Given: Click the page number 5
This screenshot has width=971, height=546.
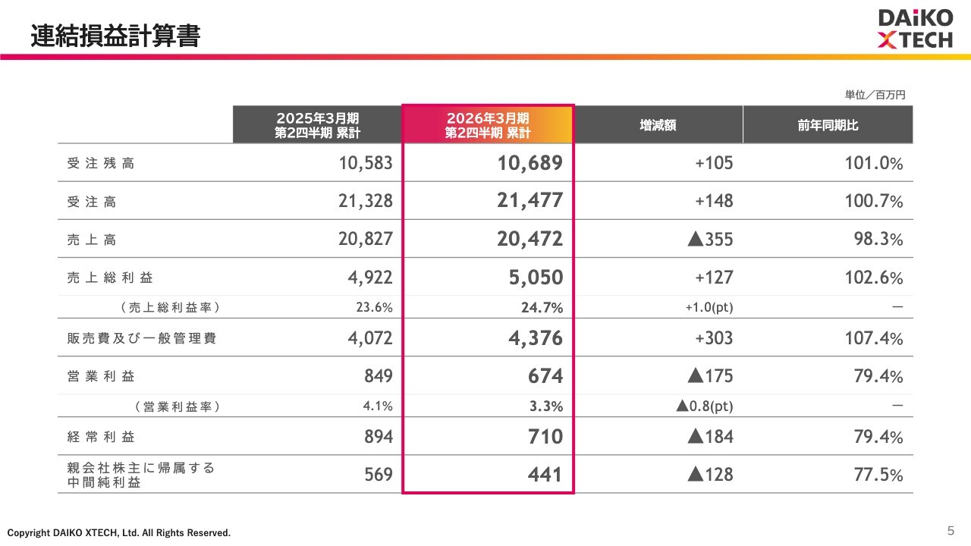Looking at the screenshot, I should tap(951, 529).
